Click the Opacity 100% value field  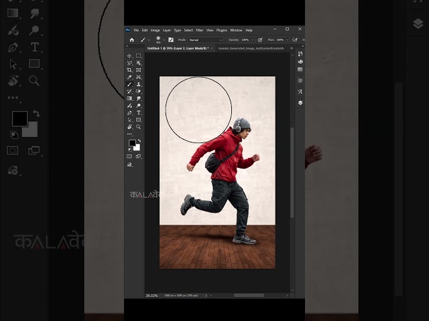click(245, 40)
